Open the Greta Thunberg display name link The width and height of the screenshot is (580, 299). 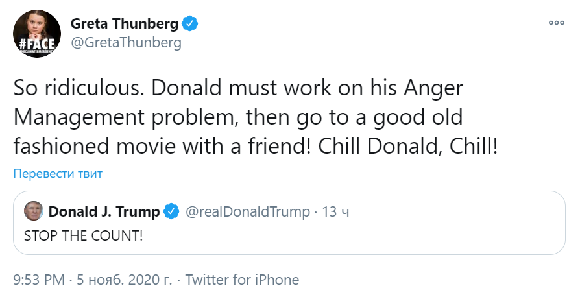pyautogui.click(x=124, y=24)
